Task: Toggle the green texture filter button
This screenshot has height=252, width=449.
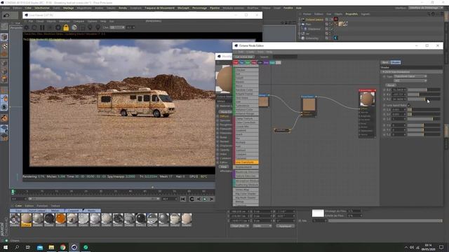Action: click(248, 62)
